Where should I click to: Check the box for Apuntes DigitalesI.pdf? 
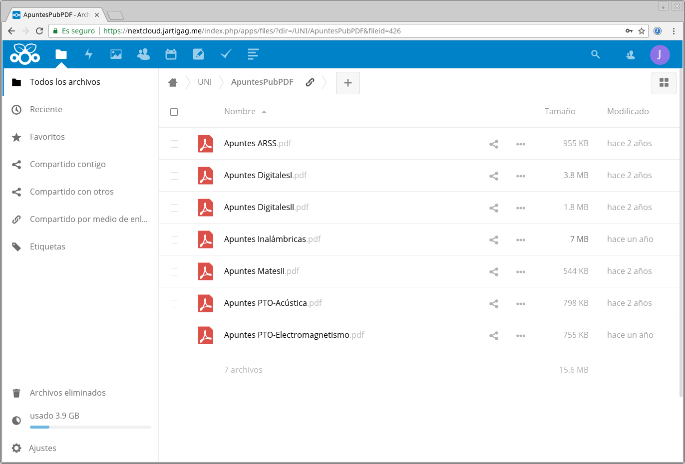[174, 176]
